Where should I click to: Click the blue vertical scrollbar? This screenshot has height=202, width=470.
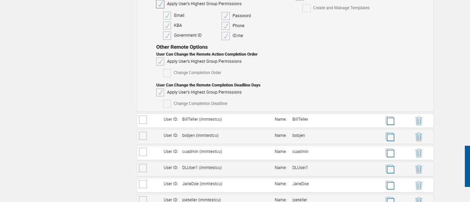[467, 166]
